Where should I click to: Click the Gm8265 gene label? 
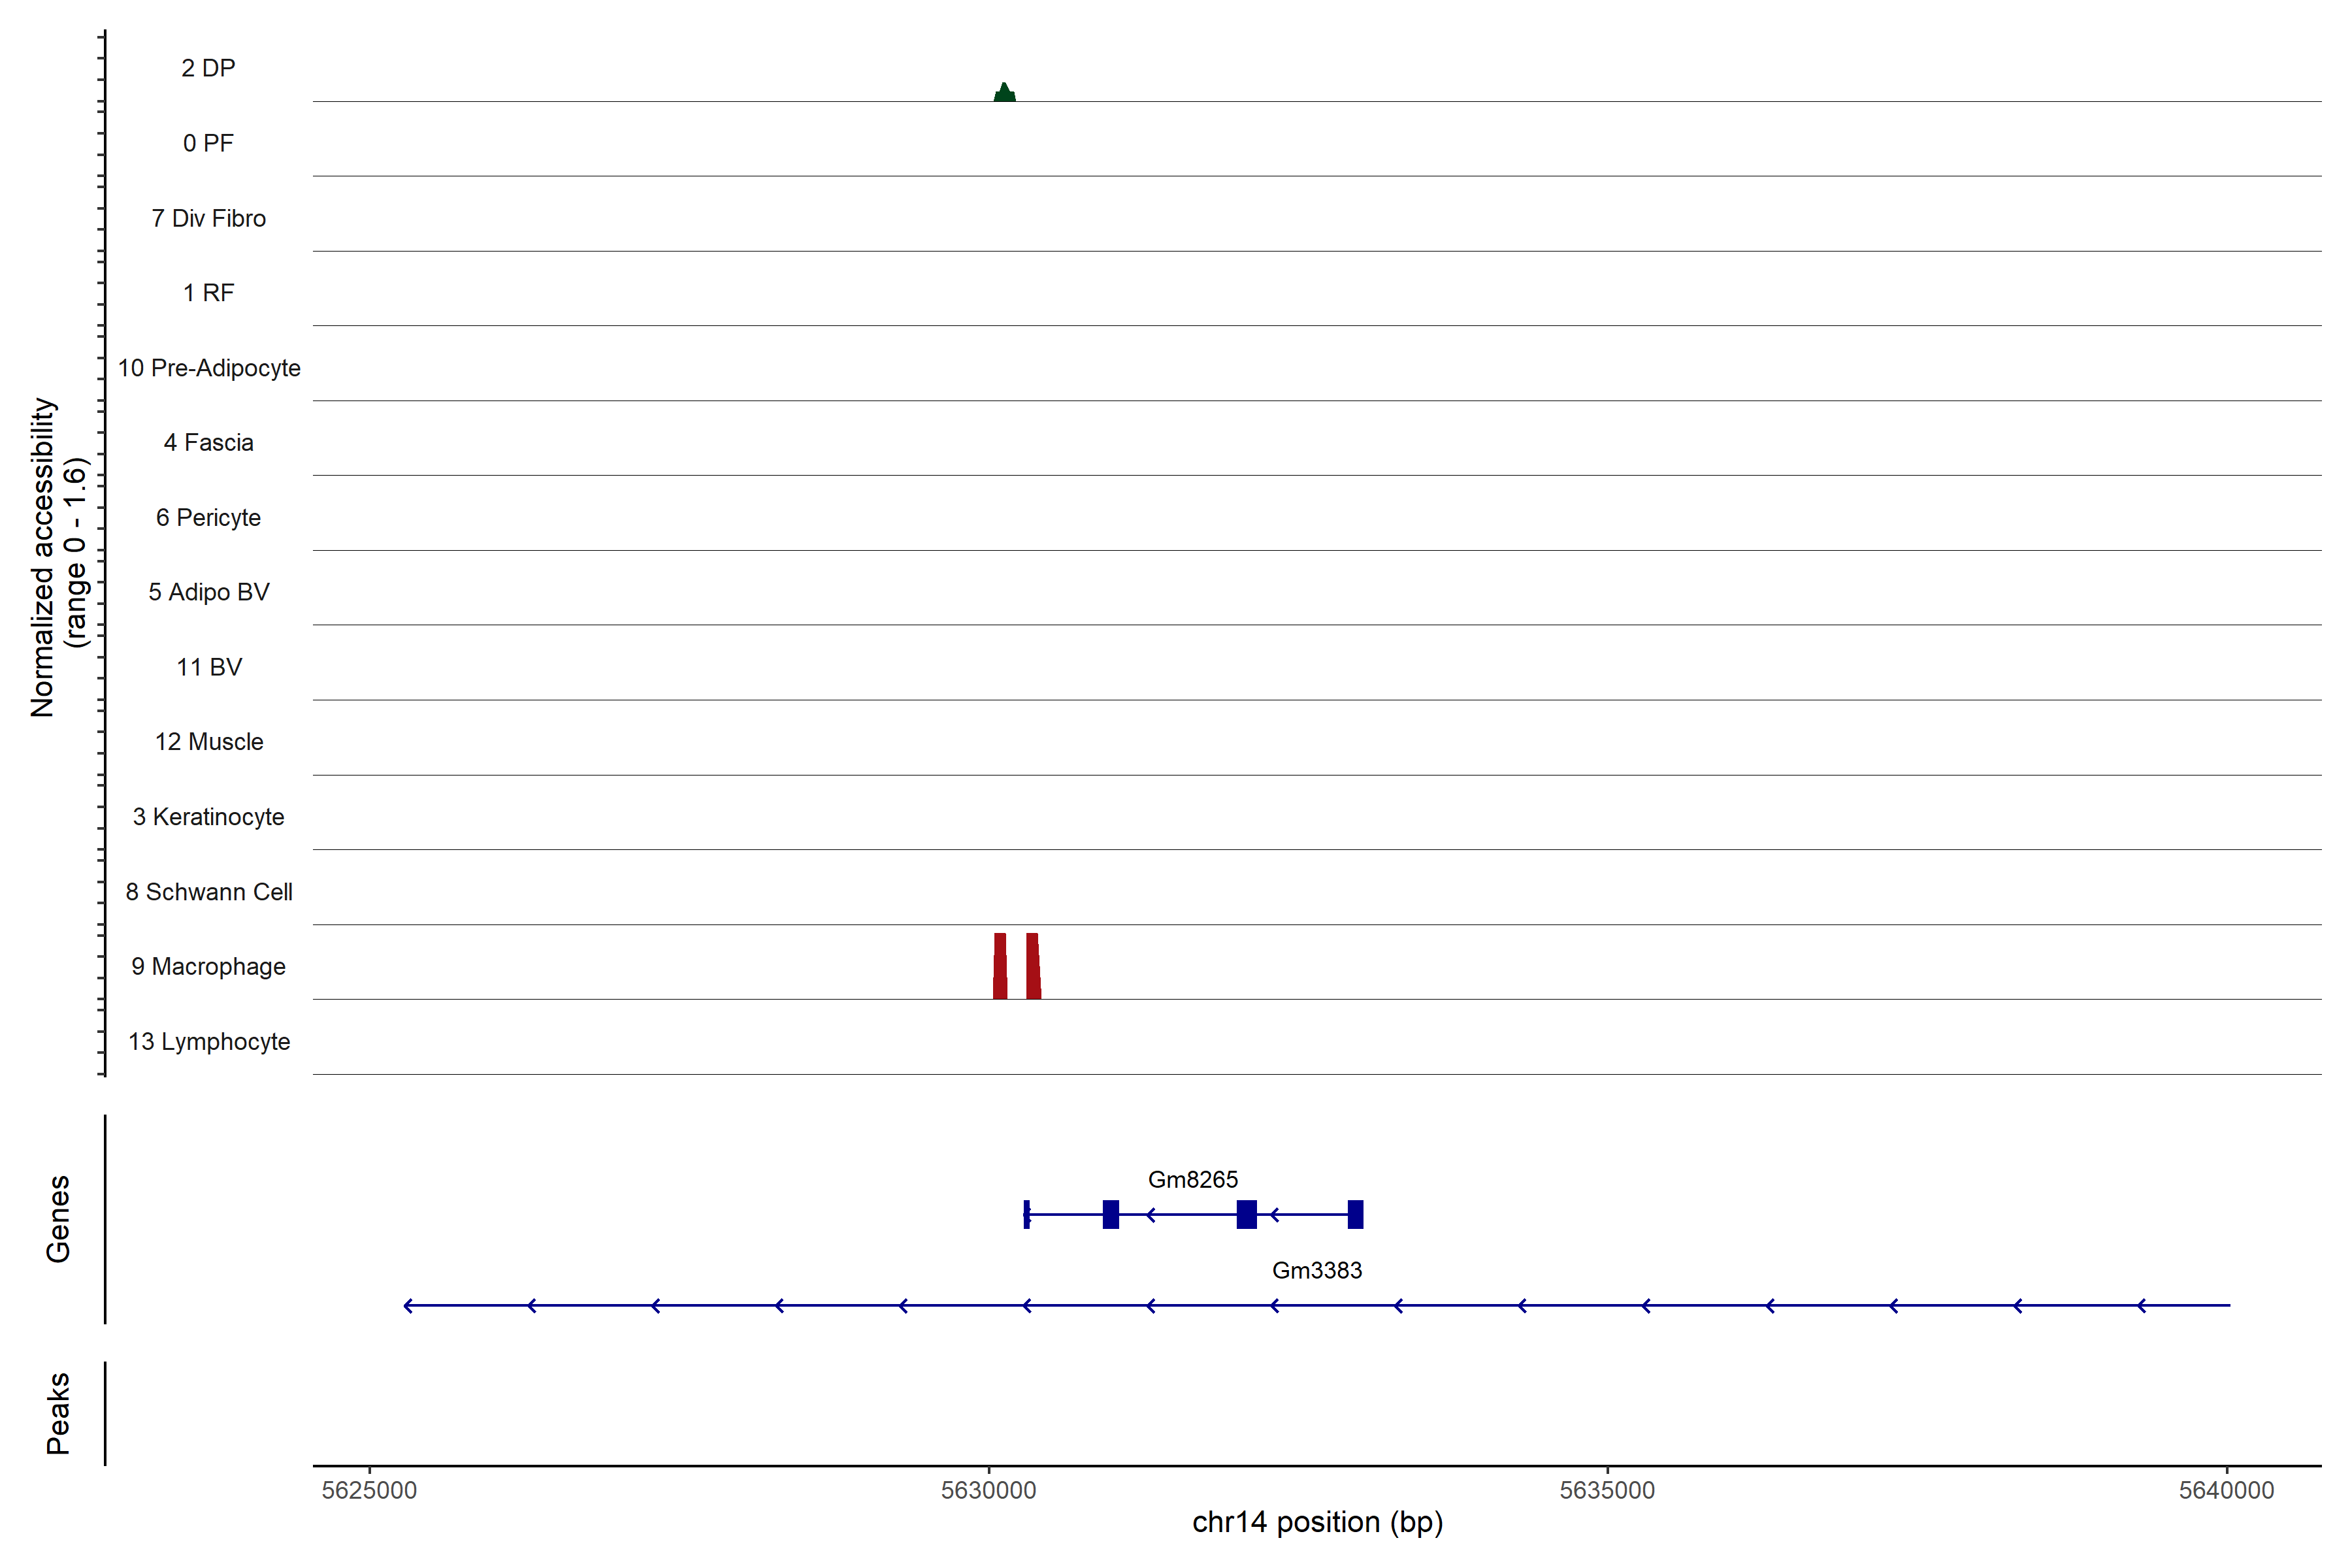pos(1192,1180)
